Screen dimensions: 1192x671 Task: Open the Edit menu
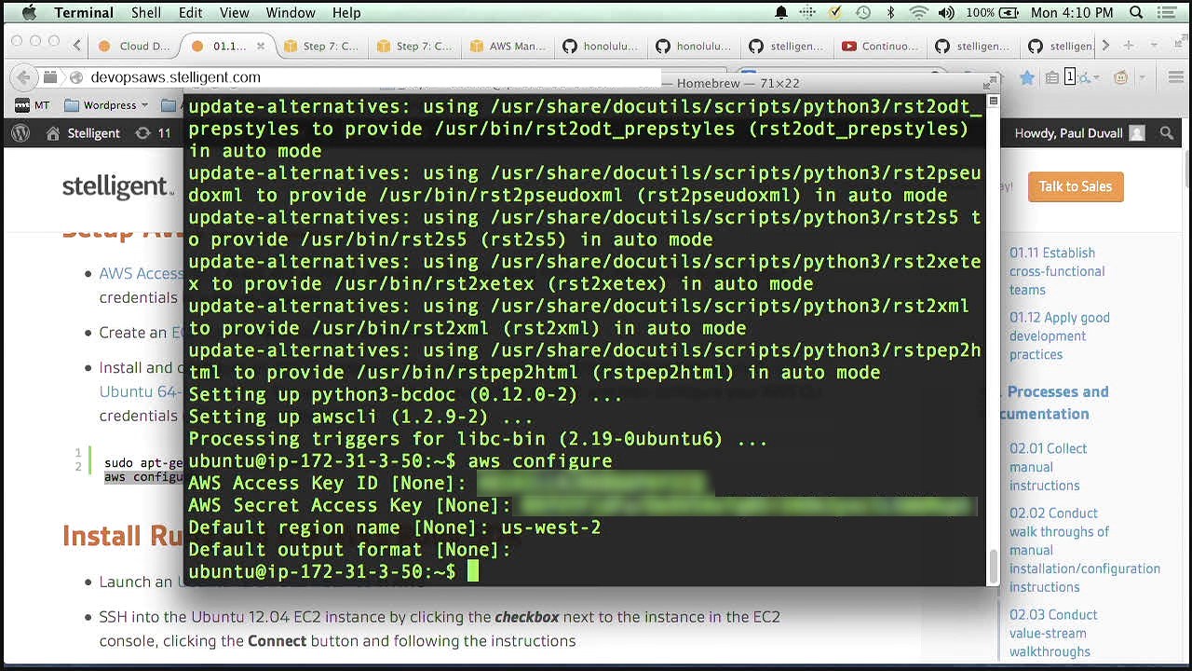[x=190, y=13]
